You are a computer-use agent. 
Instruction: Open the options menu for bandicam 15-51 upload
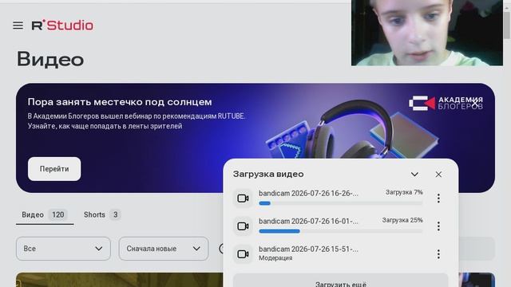tap(438, 254)
